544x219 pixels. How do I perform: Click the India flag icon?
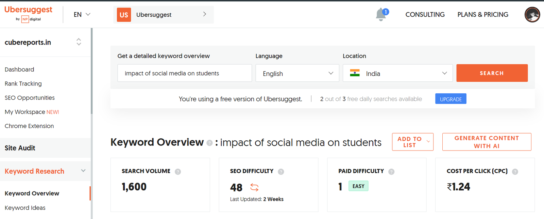355,73
